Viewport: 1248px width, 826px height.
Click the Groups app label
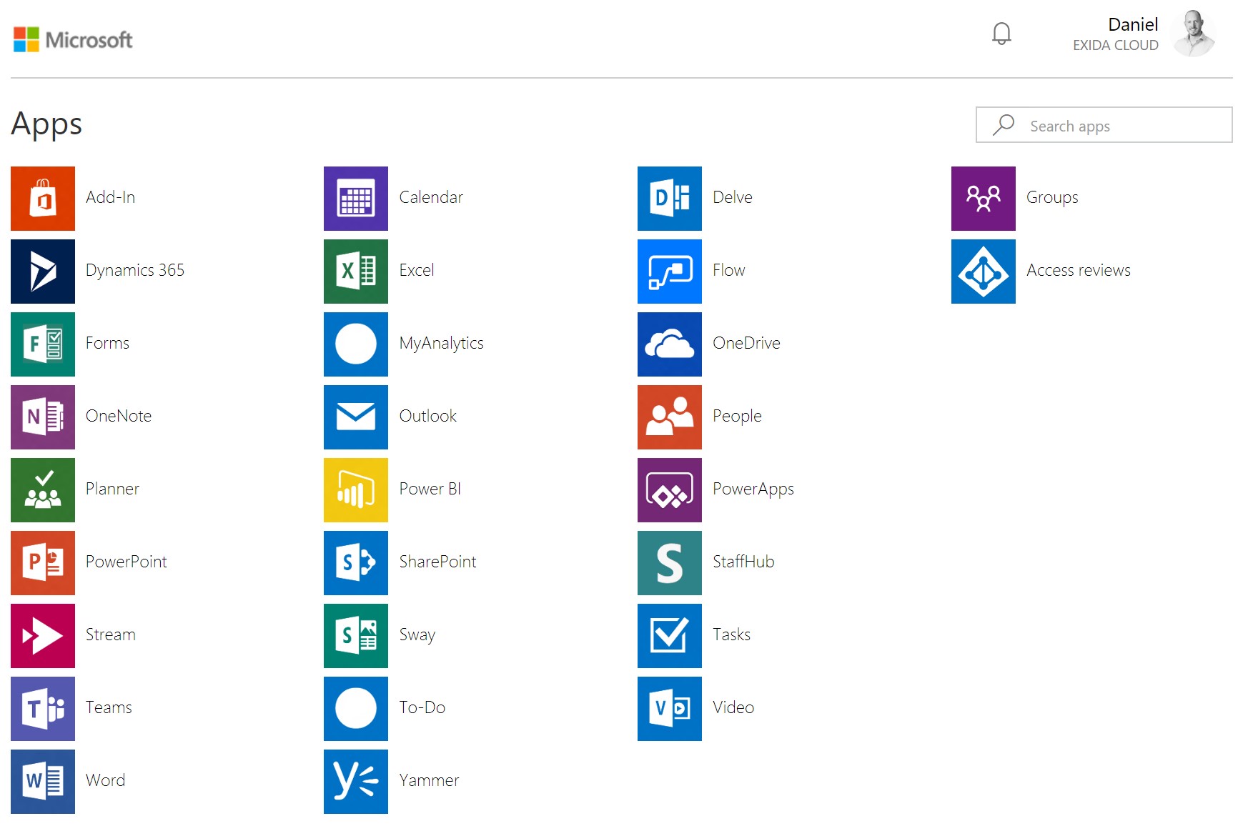(x=1051, y=197)
